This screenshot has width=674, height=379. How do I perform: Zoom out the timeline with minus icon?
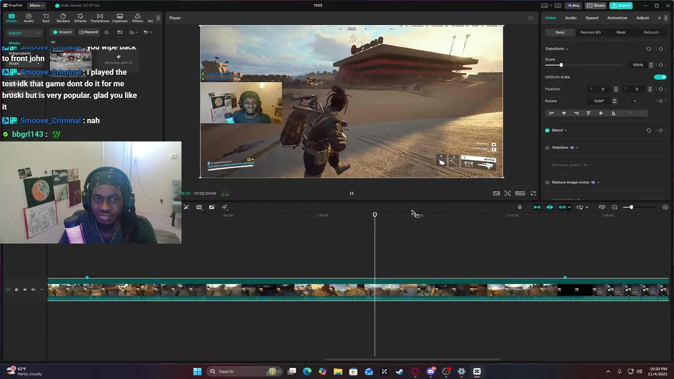(x=614, y=207)
